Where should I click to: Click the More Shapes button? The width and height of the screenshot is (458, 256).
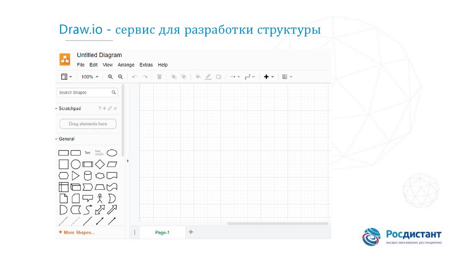click(x=77, y=232)
